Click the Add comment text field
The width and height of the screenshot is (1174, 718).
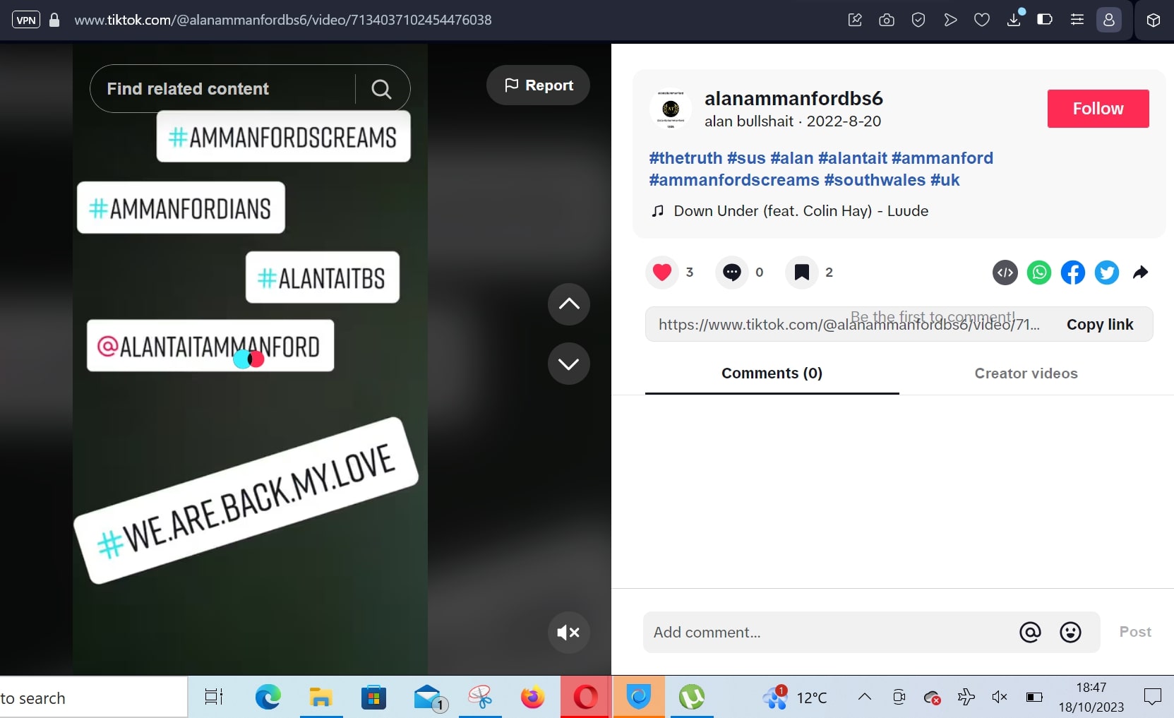829,633
